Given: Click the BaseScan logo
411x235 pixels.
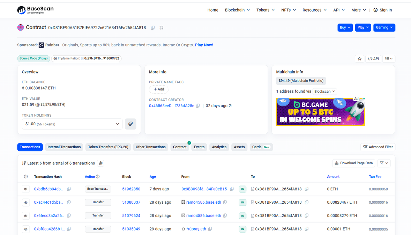Looking at the screenshot, I should [35, 10].
